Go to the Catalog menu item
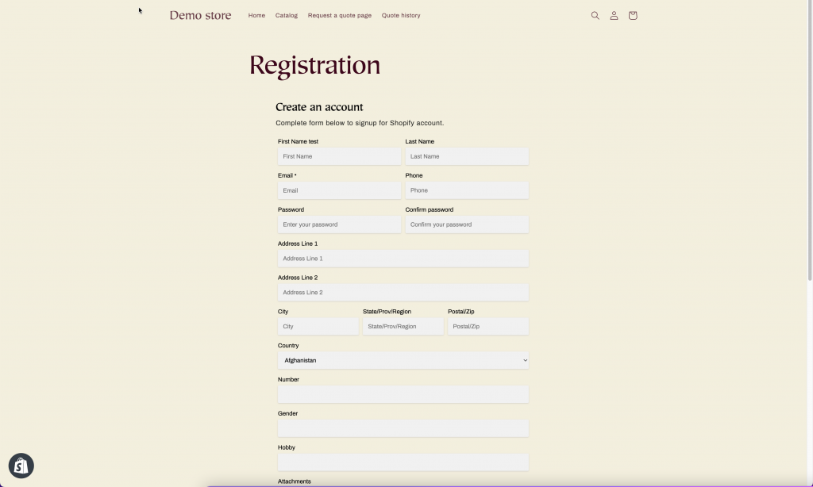This screenshot has width=813, height=487. (287, 16)
